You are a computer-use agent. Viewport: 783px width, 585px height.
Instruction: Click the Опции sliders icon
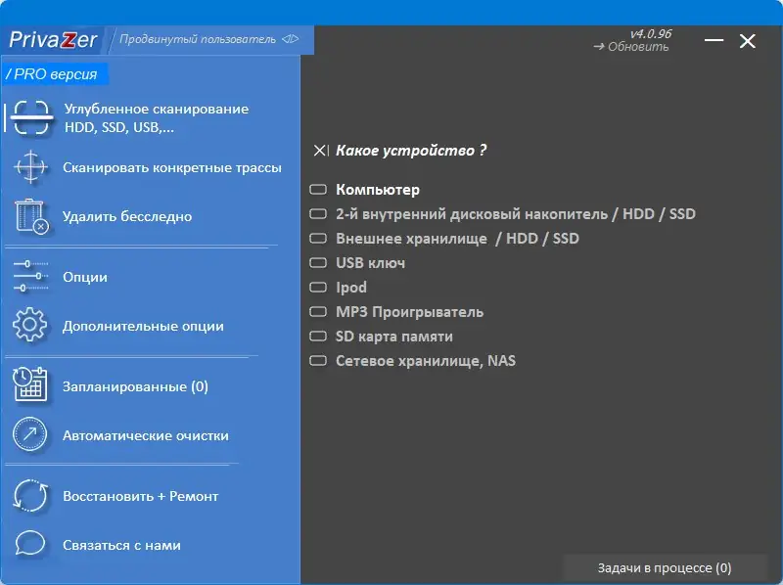coord(30,277)
